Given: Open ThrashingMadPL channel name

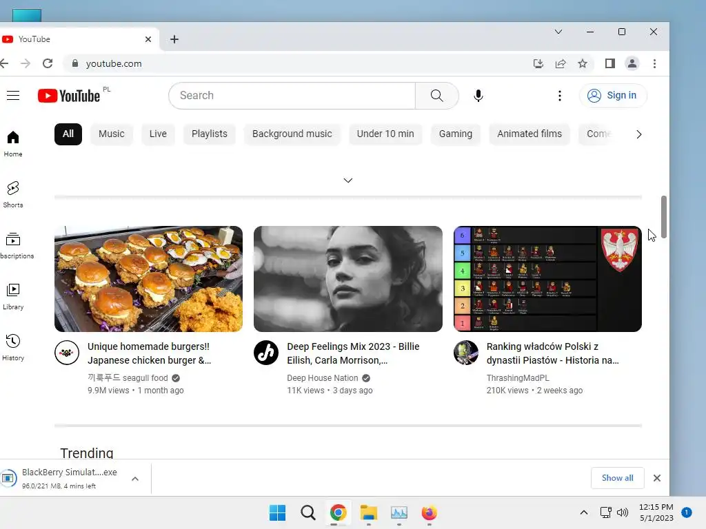Looking at the screenshot, I should pyautogui.click(x=518, y=378).
